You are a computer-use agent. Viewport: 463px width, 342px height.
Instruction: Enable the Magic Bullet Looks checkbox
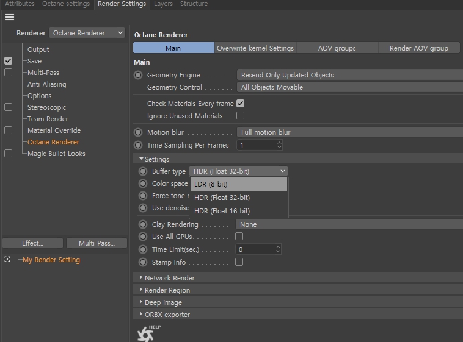[x=9, y=153]
